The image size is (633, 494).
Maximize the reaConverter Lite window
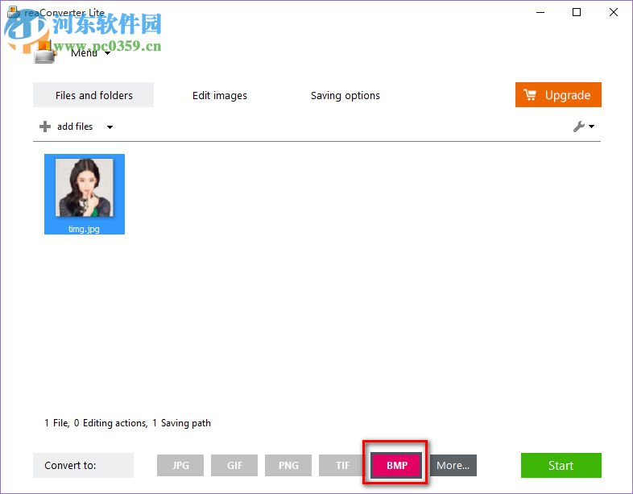click(x=577, y=13)
